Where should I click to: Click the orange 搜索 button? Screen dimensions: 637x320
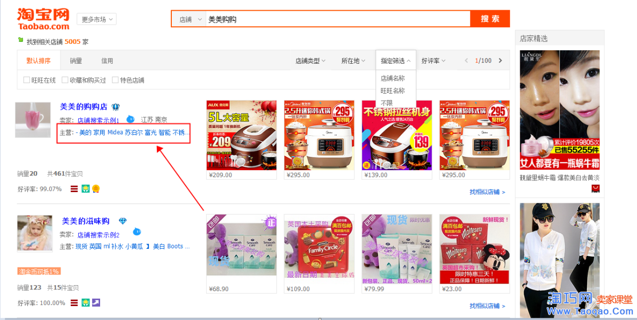[x=490, y=19]
